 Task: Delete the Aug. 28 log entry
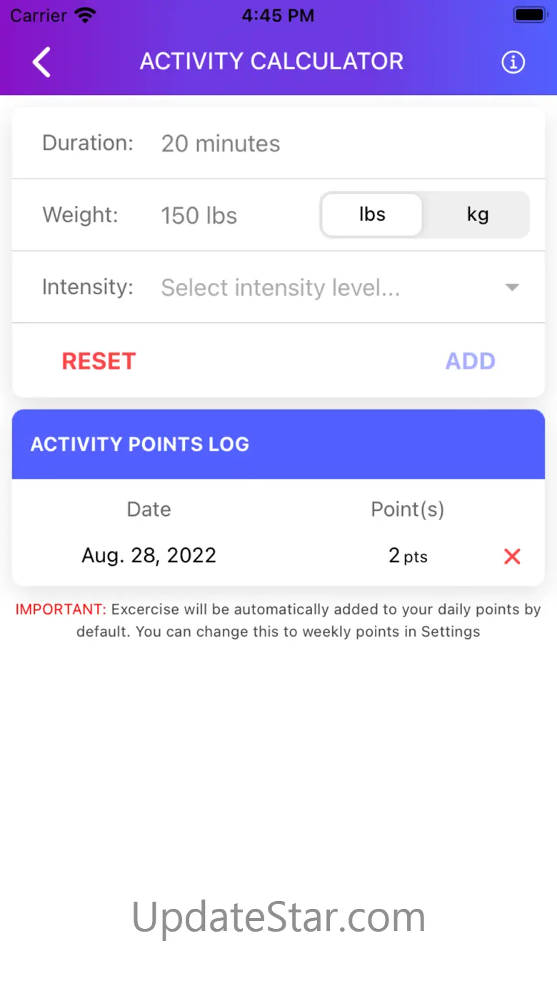pos(512,557)
